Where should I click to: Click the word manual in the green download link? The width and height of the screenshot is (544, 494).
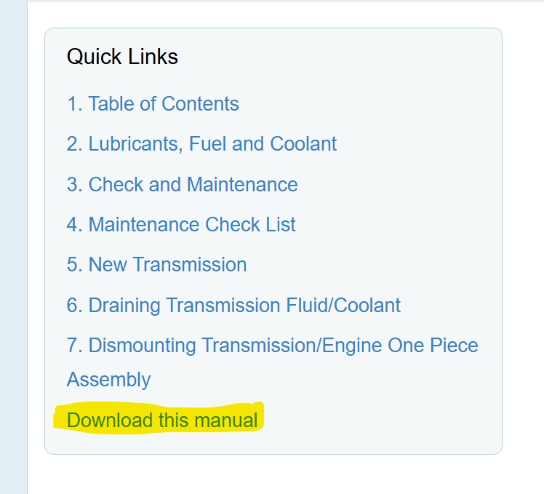[x=226, y=420]
